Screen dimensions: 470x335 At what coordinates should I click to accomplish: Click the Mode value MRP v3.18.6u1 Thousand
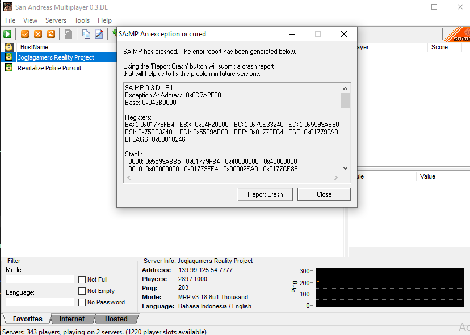[213, 297]
